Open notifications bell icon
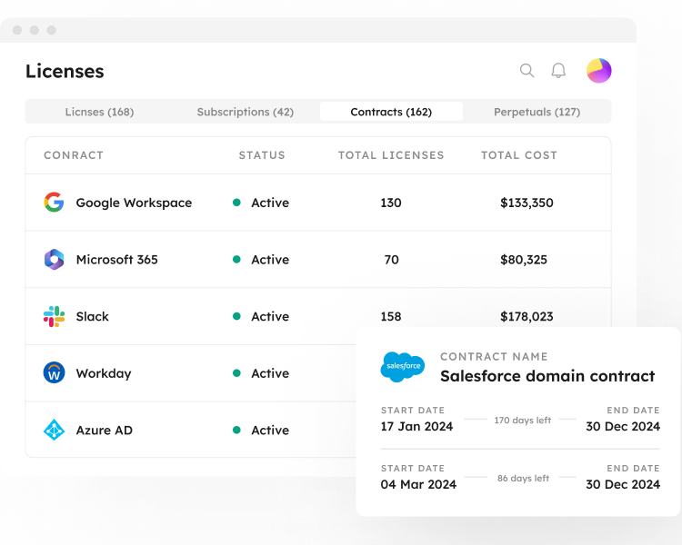The height and width of the screenshot is (545, 682). click(x=558, y=71)
